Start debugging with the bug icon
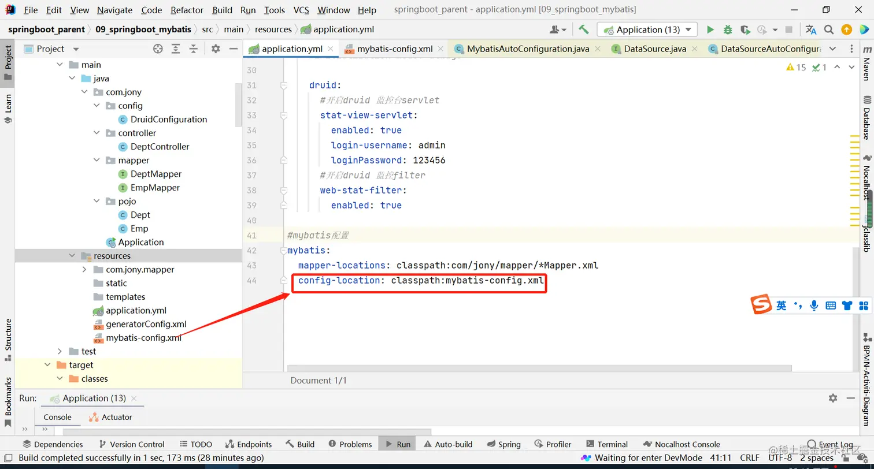 pyautogui.click(x=728, y=29)
